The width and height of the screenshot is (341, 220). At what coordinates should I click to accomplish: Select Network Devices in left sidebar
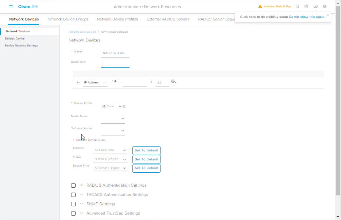30,31
